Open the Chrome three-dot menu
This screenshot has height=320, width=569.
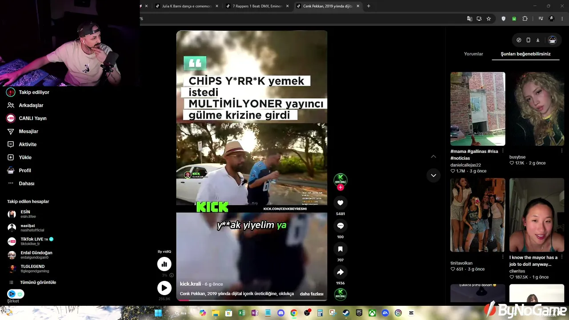[x=562, y=19]
